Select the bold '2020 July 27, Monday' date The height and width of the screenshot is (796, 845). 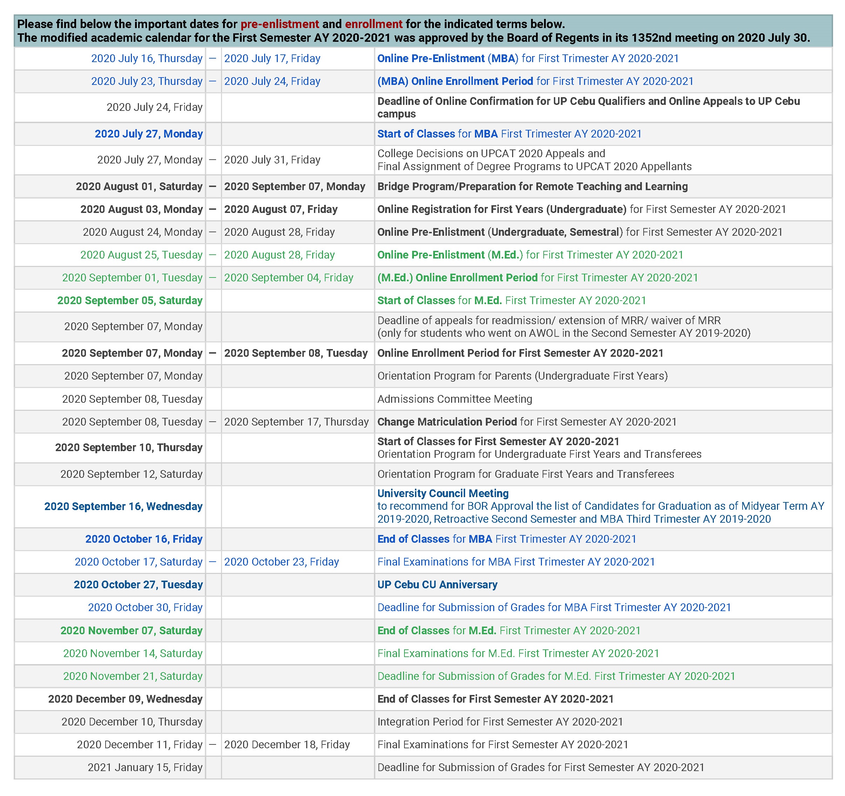point(149,134)
